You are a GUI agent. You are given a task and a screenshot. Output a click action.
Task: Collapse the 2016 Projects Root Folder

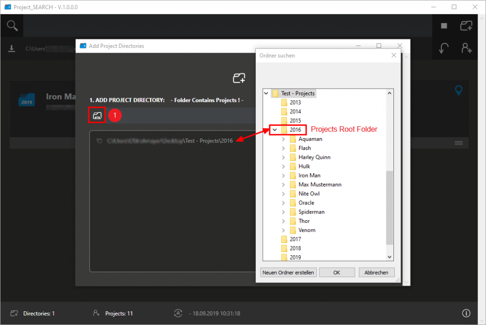point(274,129)
